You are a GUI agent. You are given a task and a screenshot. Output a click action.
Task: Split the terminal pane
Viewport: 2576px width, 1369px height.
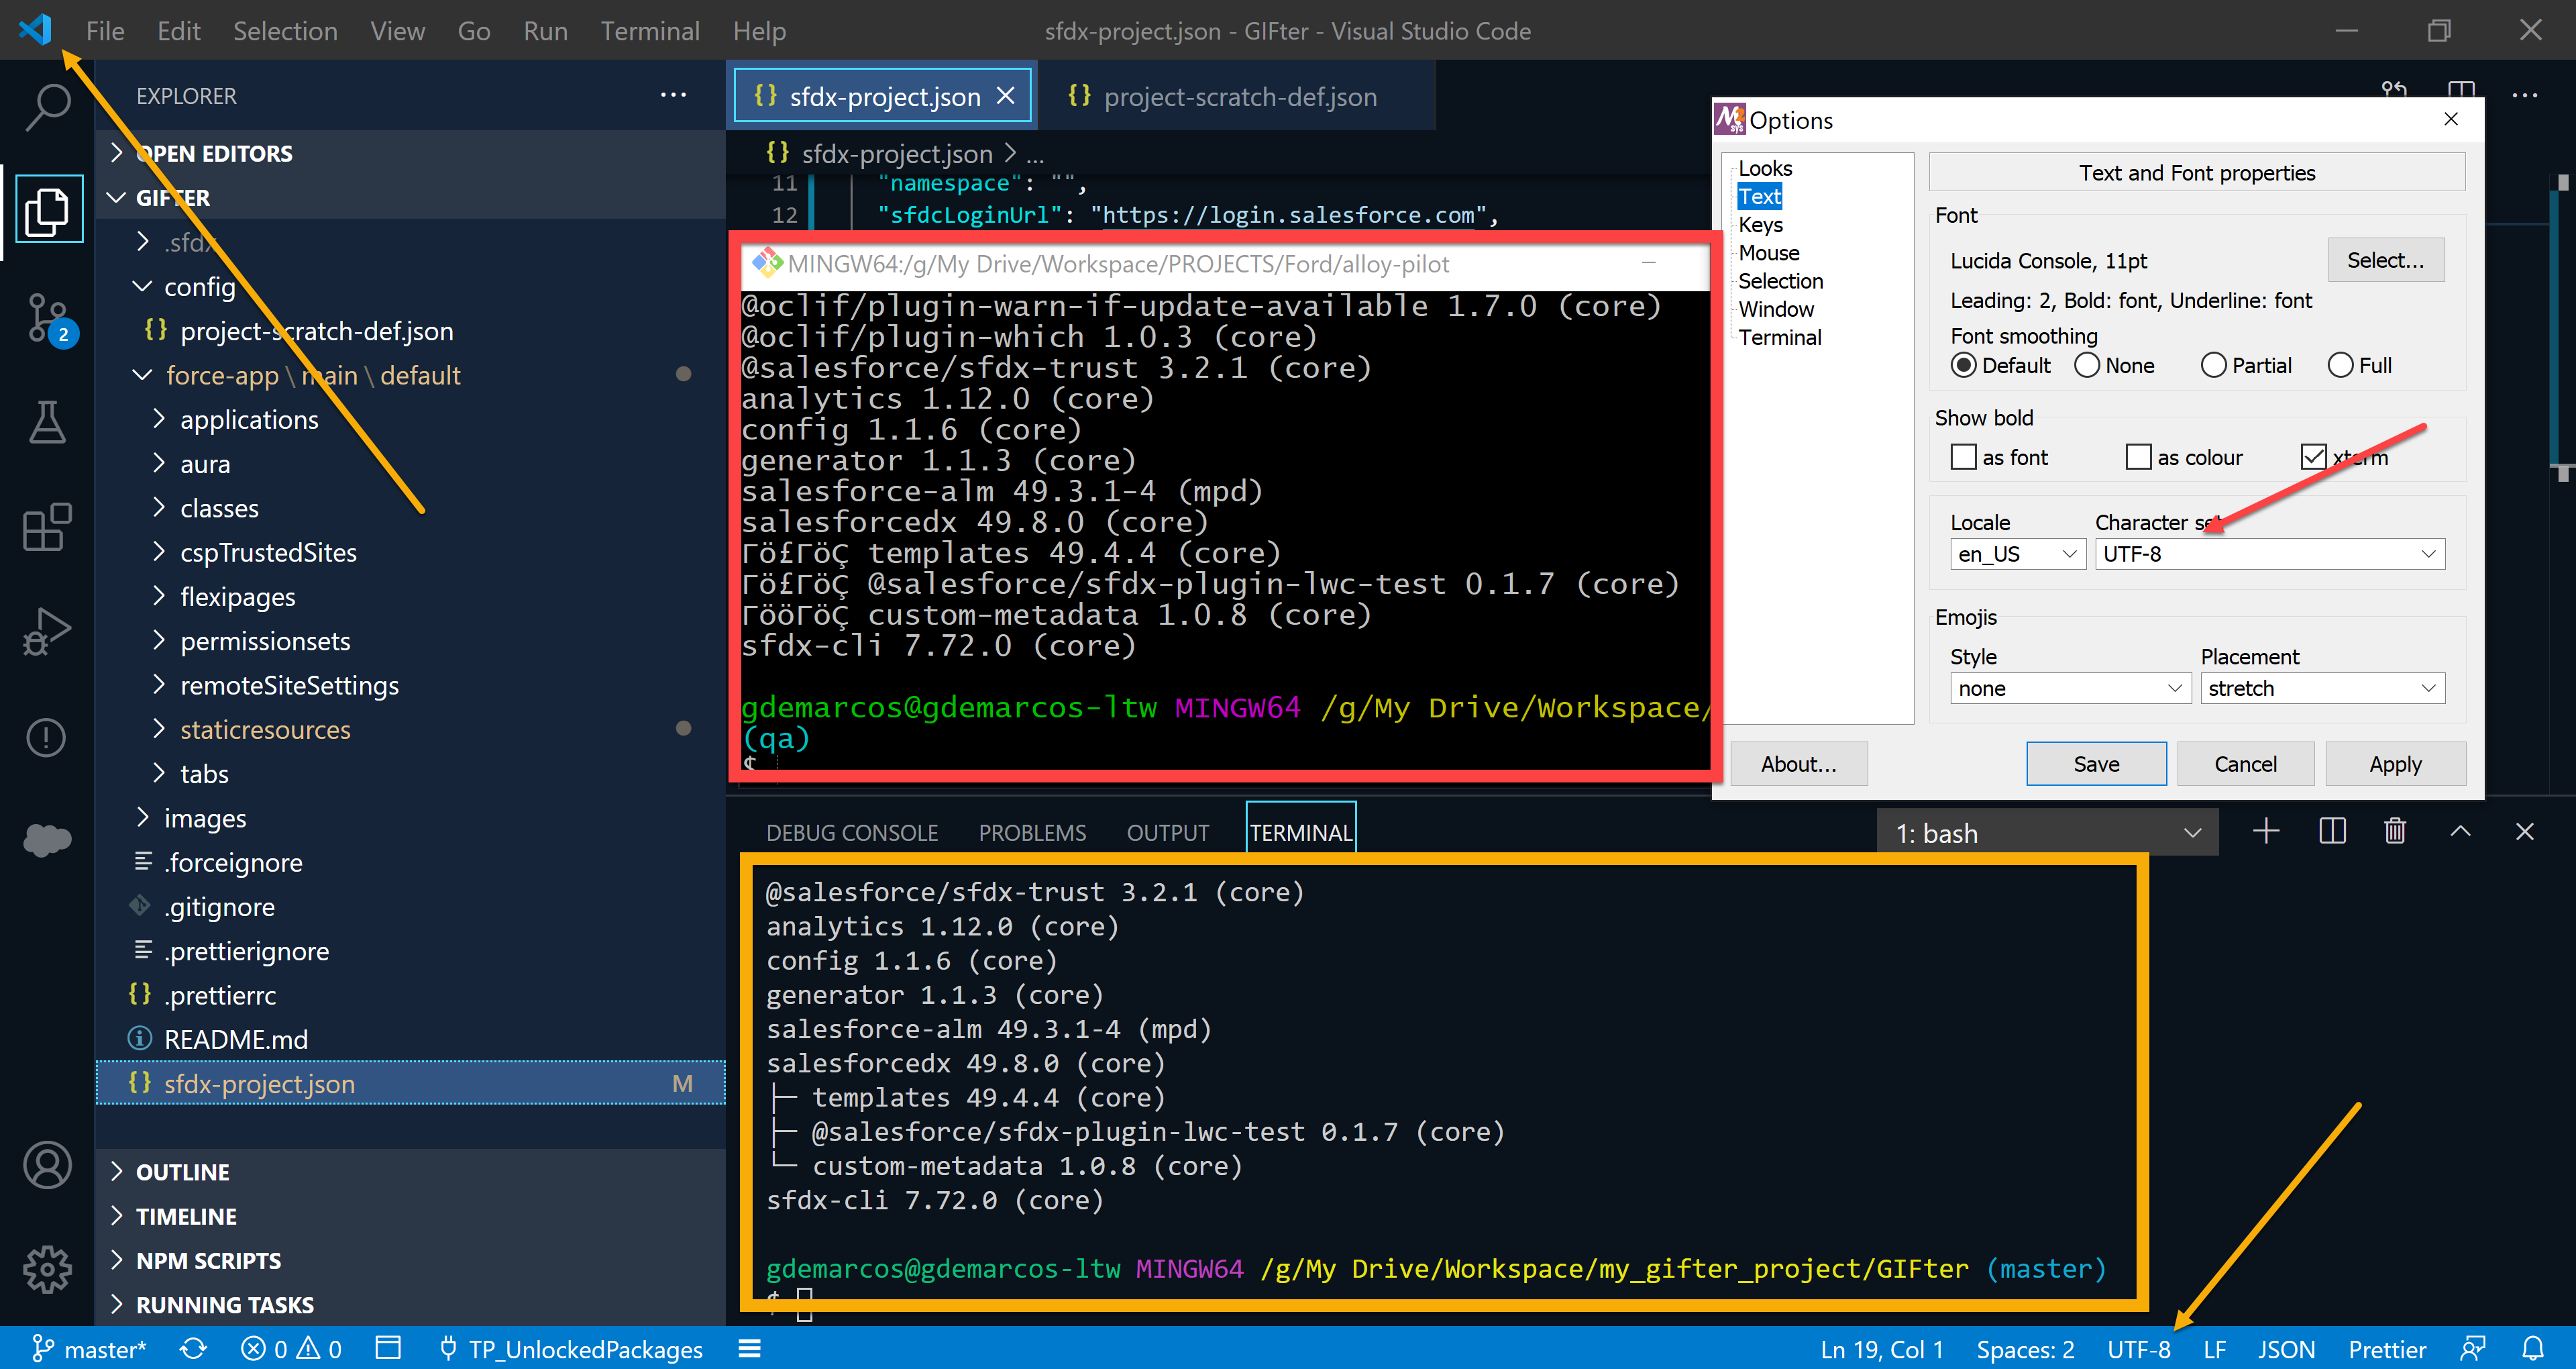click(x=2332, y=831)
